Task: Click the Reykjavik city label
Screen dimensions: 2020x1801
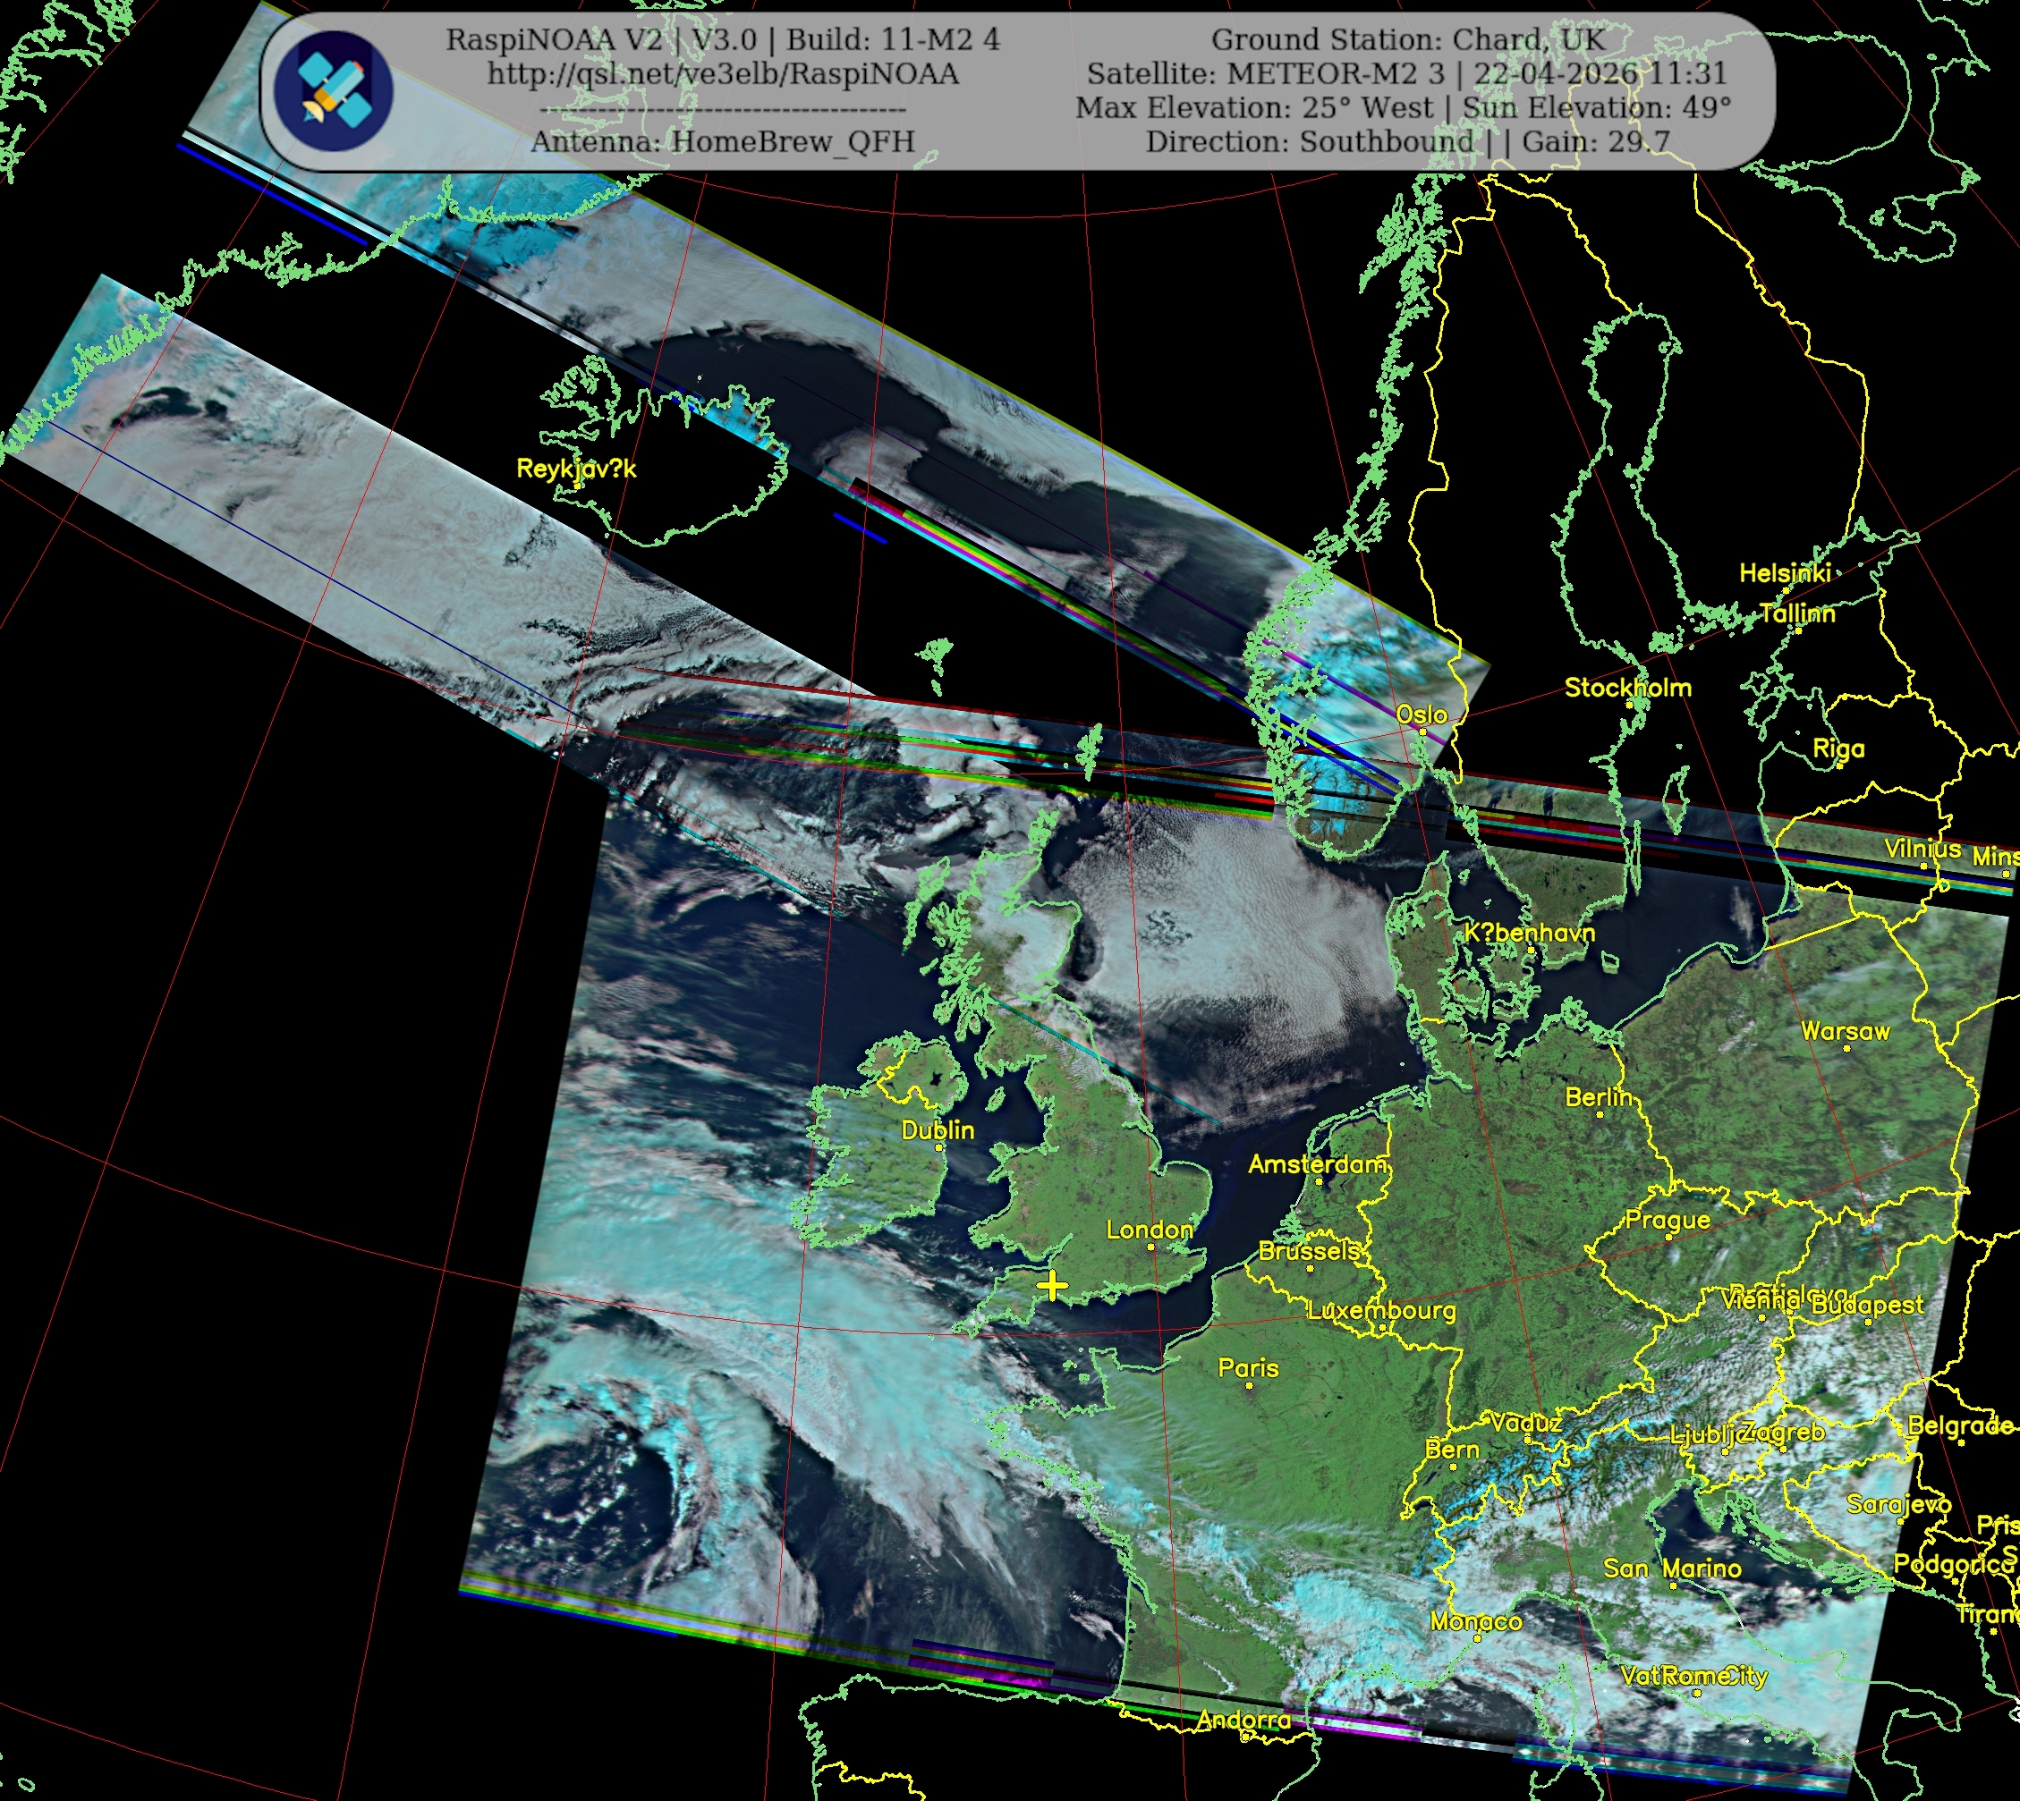Action: point(576,469)
